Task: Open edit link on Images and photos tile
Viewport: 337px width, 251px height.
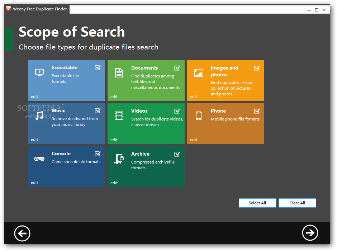Action: click(194, 97)
